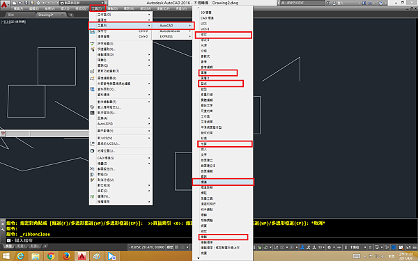Open the AutoCAD application menu logo

pos(5,5)
